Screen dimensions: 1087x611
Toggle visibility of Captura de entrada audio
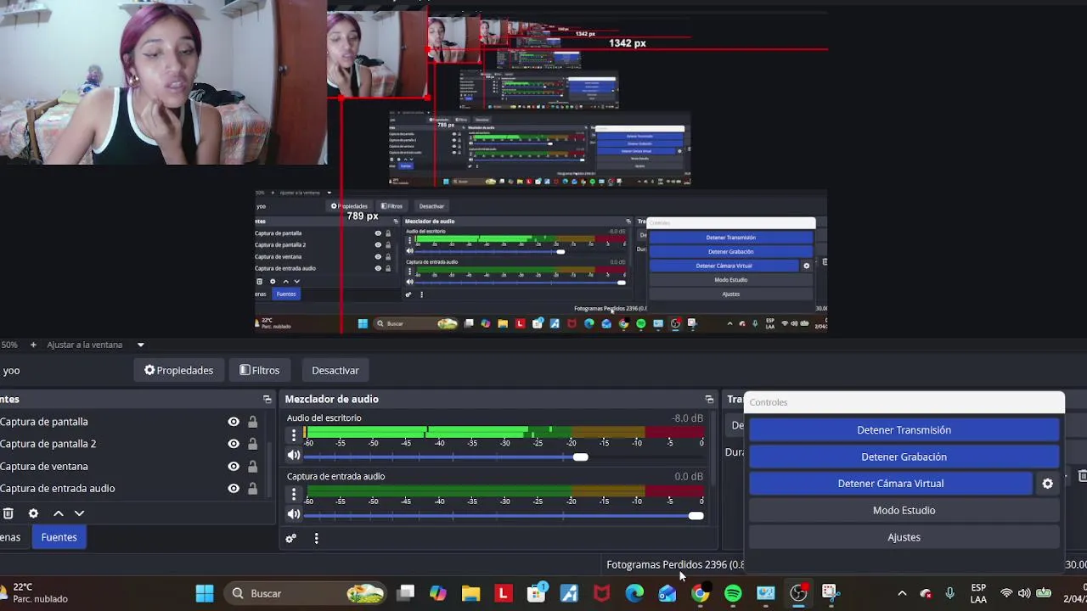(x=234, y=488)
